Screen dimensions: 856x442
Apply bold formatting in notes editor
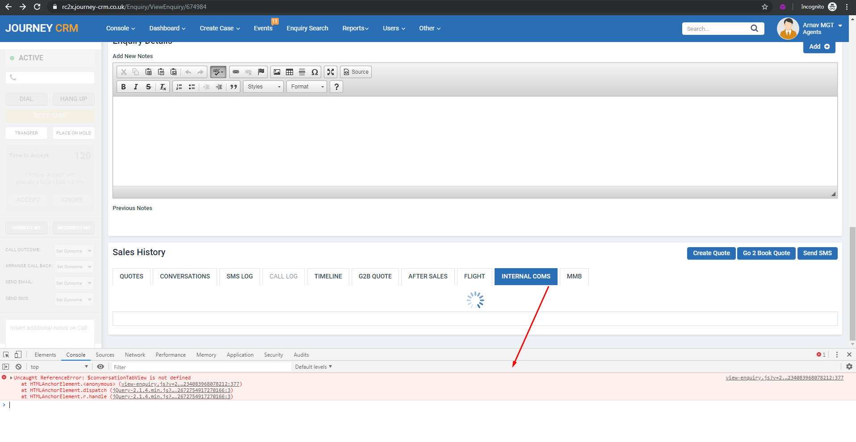pos(123,87)
